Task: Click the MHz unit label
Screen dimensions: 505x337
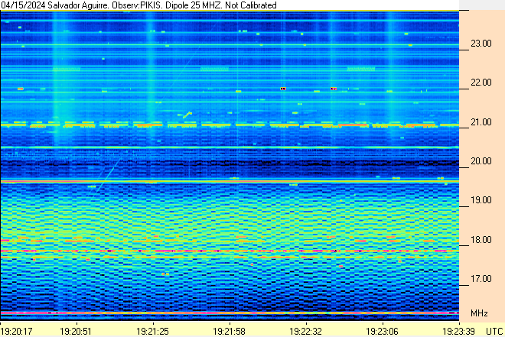Action: pyautogui.click(x=479, y=313)
